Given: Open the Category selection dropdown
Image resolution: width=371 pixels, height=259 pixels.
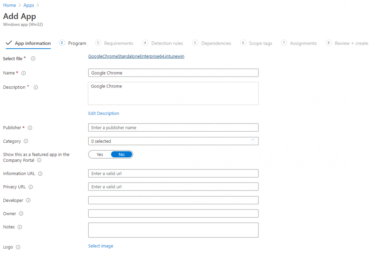Looking at the screenshot, I should pyautogui.click(x=173, y=141).
